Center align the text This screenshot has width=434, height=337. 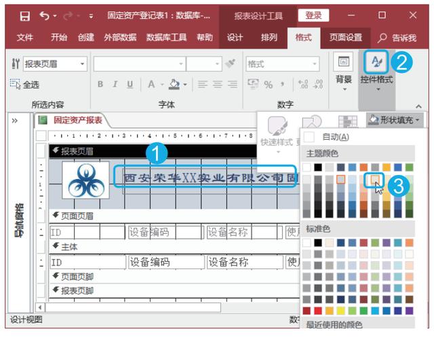click(x=218, y=84)
